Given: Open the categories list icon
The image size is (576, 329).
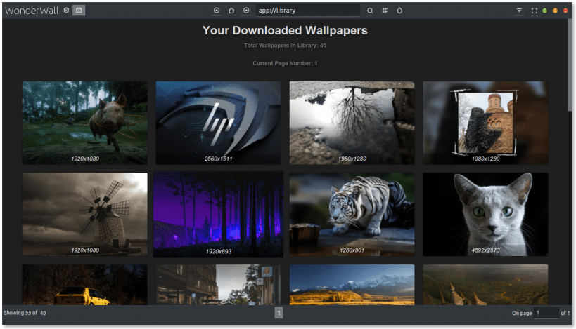Looking at the screenshot, I should (x=385, y=11).
